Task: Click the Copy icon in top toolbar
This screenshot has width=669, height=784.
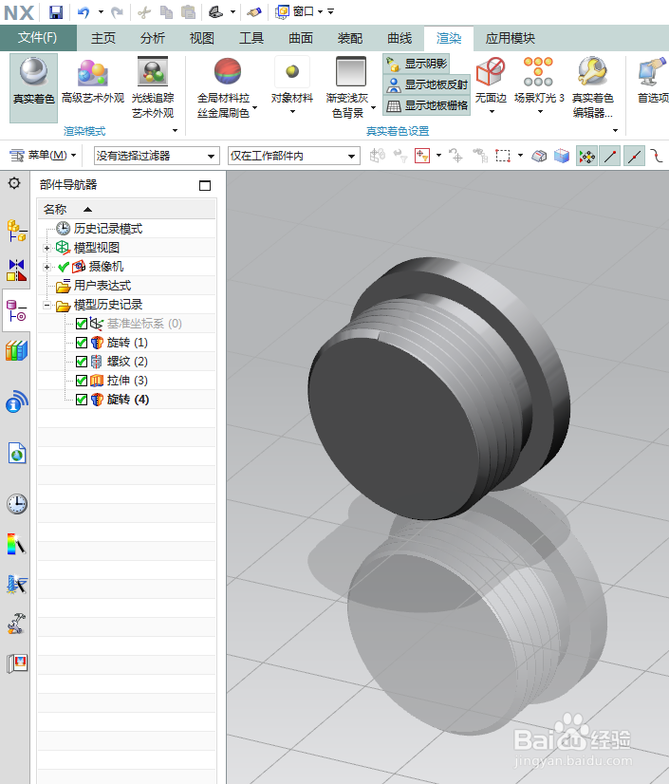Action: (x=166, y=12)
